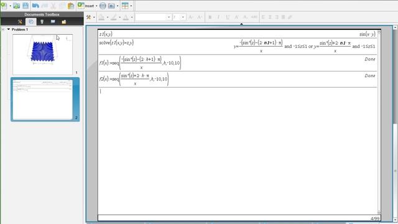This screenshot has height=224, width=398.
Task: Create a new document from the toolbar
Action: pyautogui.click(x=4, y=6)
